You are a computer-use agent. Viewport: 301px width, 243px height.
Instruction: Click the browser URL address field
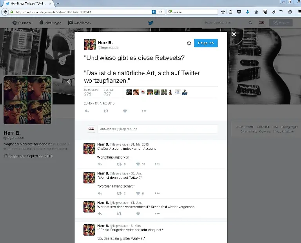83,12
